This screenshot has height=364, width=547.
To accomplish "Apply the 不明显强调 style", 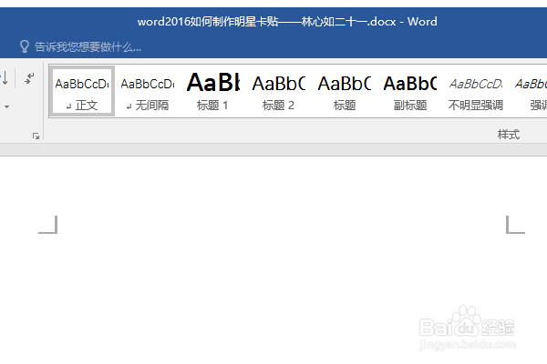I will click(x=476, y=91).
